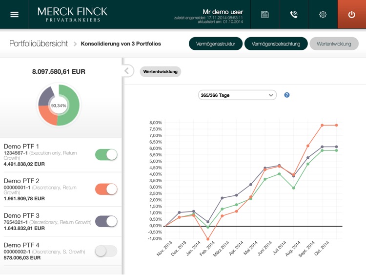
Task: Click the Portfolioübersicht breadcrumb link
Action: pos(39,44)
